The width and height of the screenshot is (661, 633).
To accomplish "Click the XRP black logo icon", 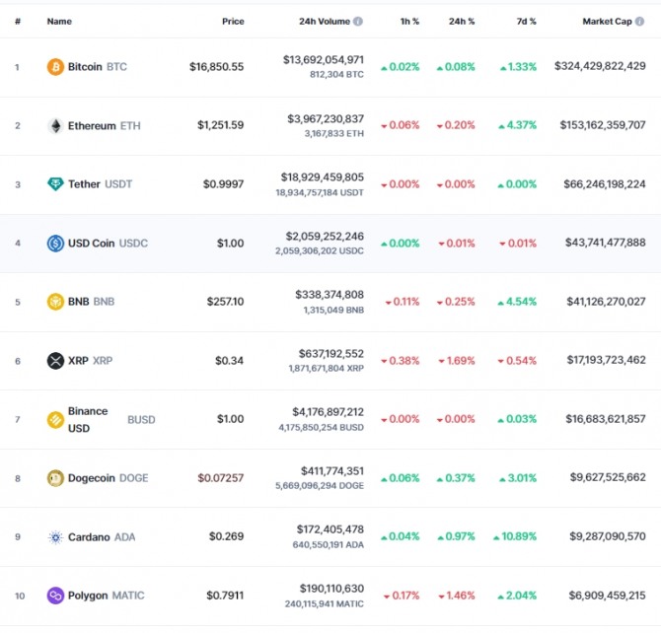I will (55, 361).
